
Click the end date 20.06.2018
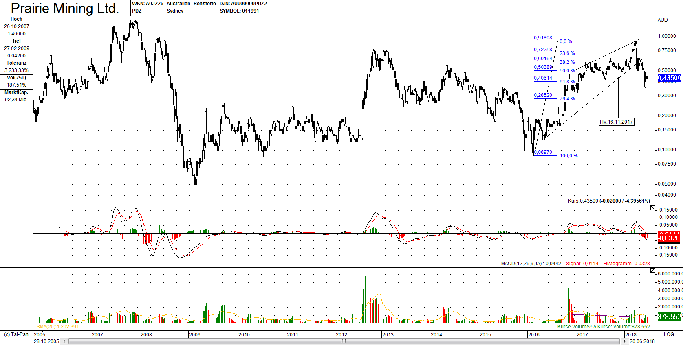(x=642, y=341)
